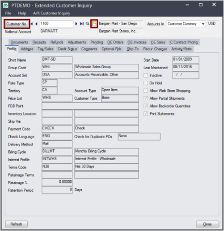The width and height of the screenshot is (224, 231).
Task: Switch to the OE Invoices tab
Action: point(137,42)
